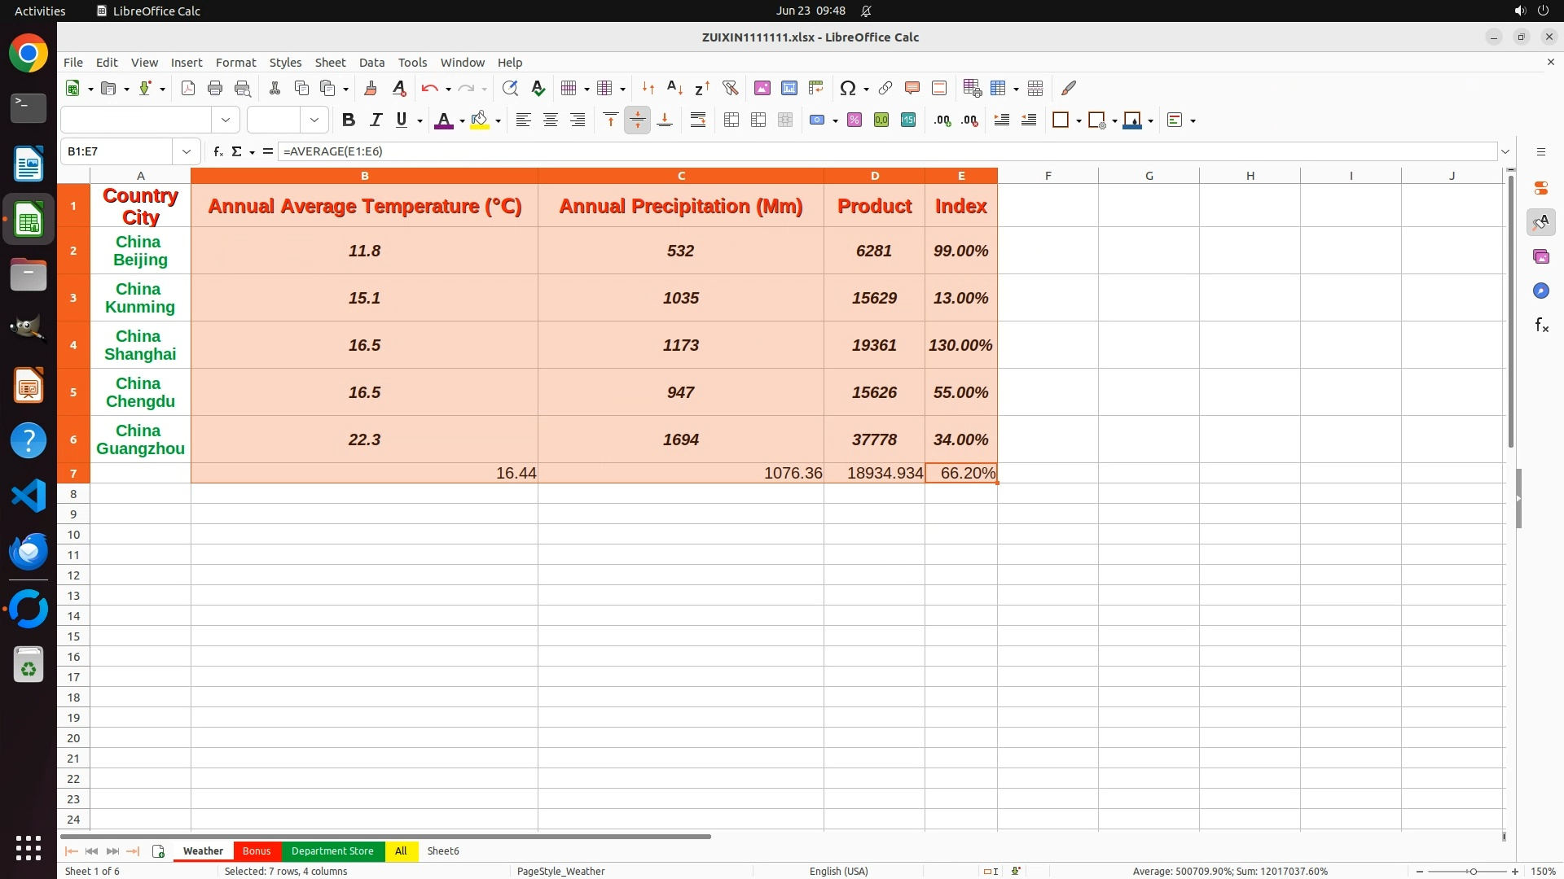Insert a chart from the toolbar
The height and width of the screenshot is (879, 1564).
[789, 88]
